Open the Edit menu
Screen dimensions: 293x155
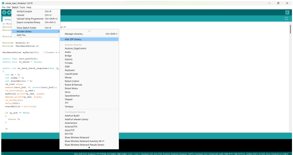(9, 7)
